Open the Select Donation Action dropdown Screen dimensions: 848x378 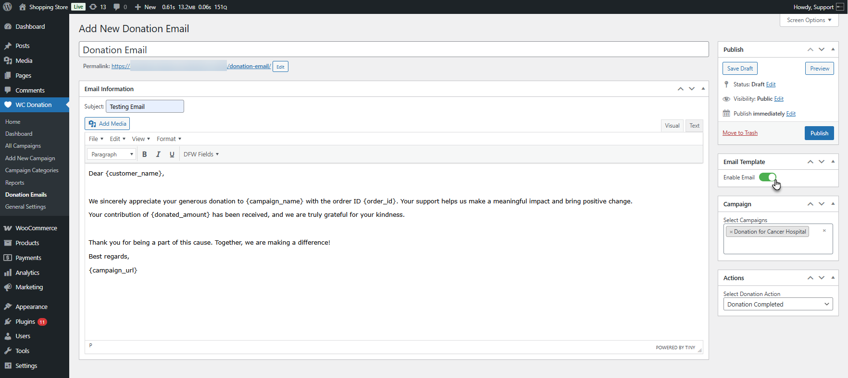[x=778, y=305]
